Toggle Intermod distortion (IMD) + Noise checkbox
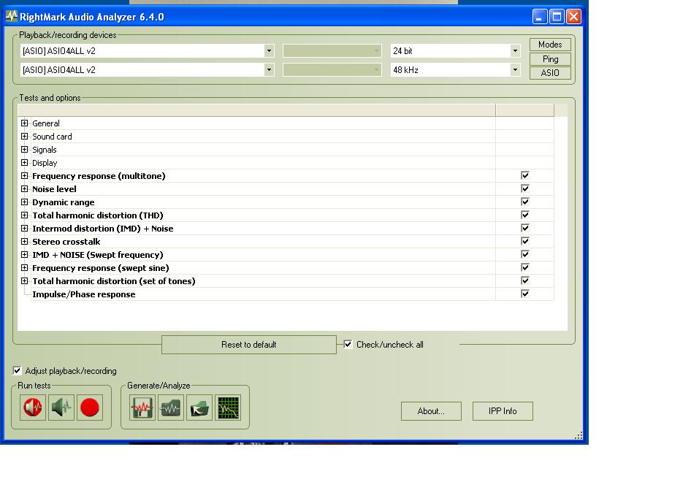 (x=525, y=229)
